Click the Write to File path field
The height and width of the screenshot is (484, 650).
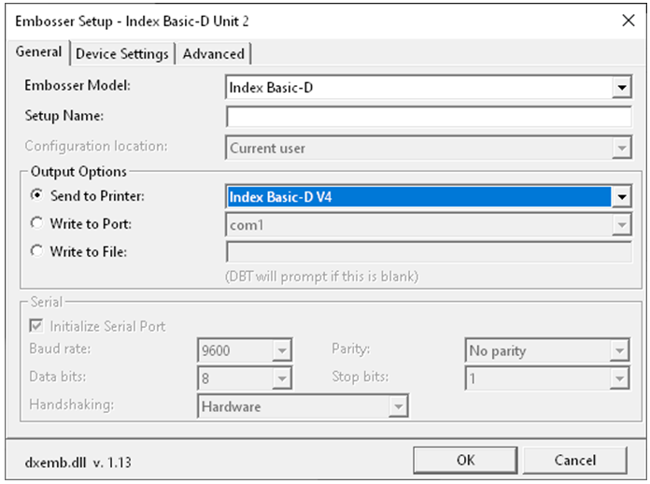pyautogui.click(x=429, y=252)
